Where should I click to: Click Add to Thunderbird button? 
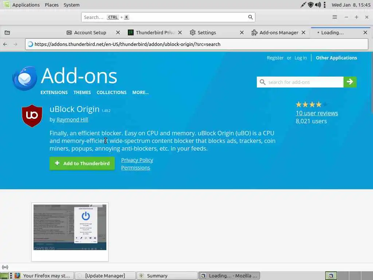tap(82, 163)
